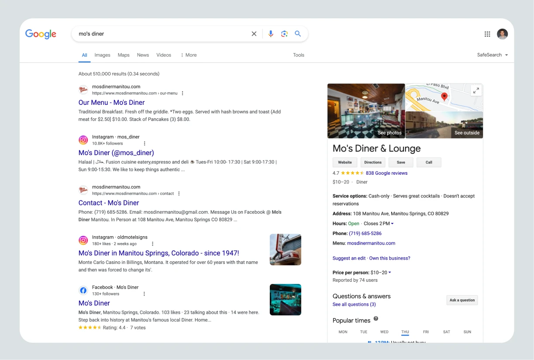Click the red map pin on Manitou Ave
Image resolution: width=534 pixels, height=360 pixels.
[444, 97]
